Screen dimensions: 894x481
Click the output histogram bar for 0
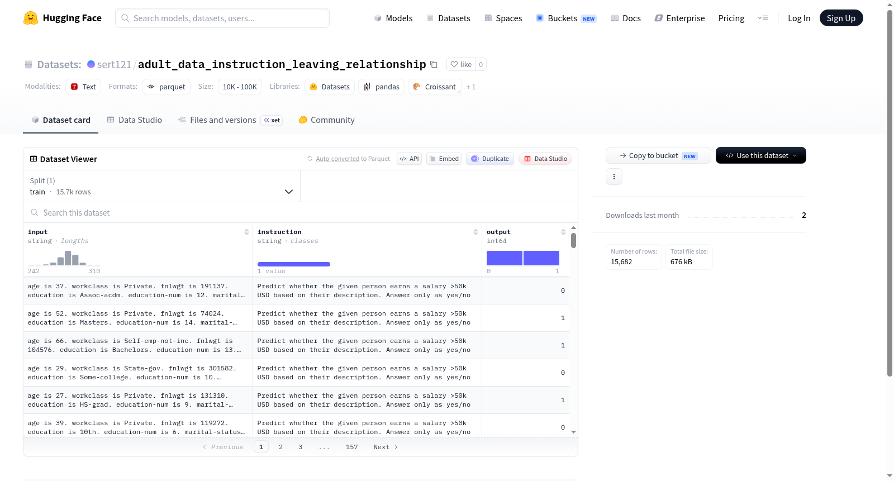505,258
